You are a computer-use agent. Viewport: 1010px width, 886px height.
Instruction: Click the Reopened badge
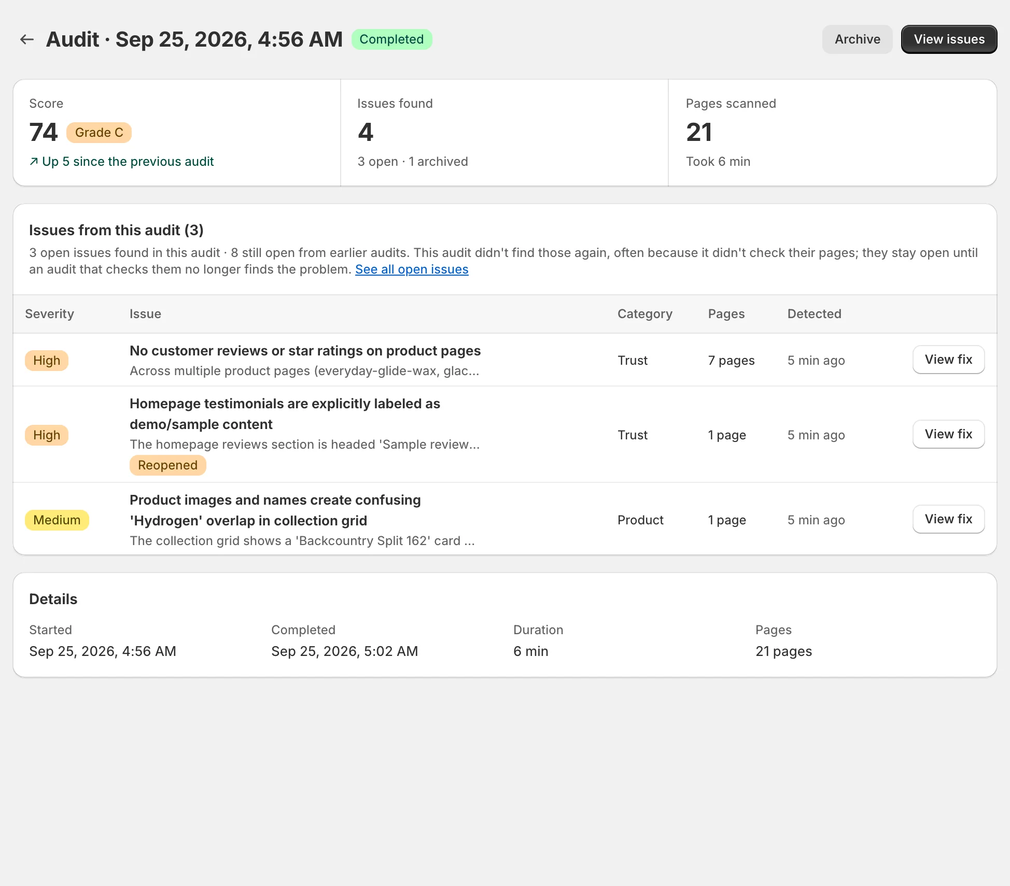coord(167,465)
